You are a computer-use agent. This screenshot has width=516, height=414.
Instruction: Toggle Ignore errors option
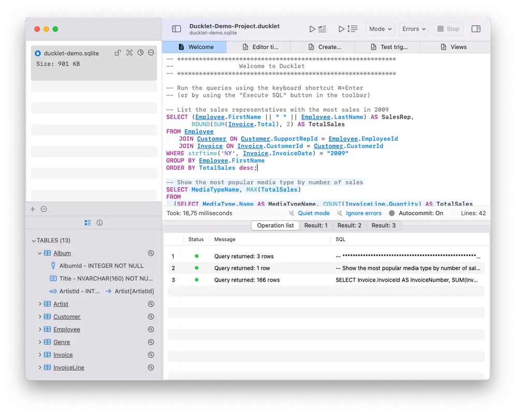coord(359,213)
